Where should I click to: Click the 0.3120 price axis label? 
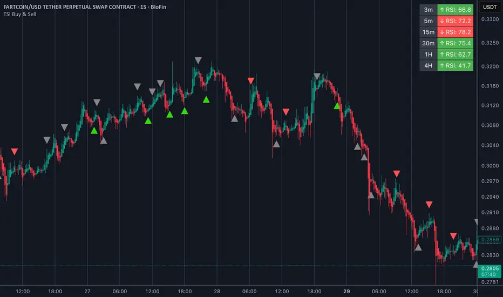490,105
